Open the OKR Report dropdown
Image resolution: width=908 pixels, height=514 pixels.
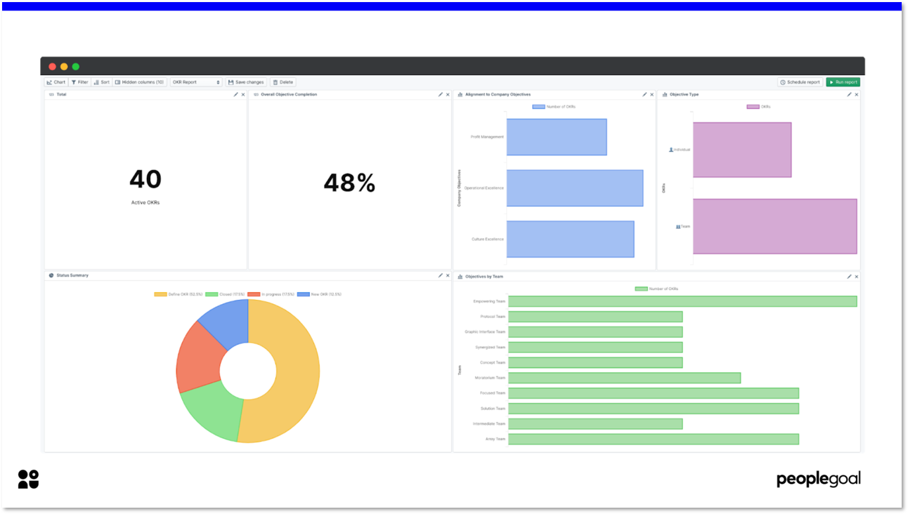point(196,82)
